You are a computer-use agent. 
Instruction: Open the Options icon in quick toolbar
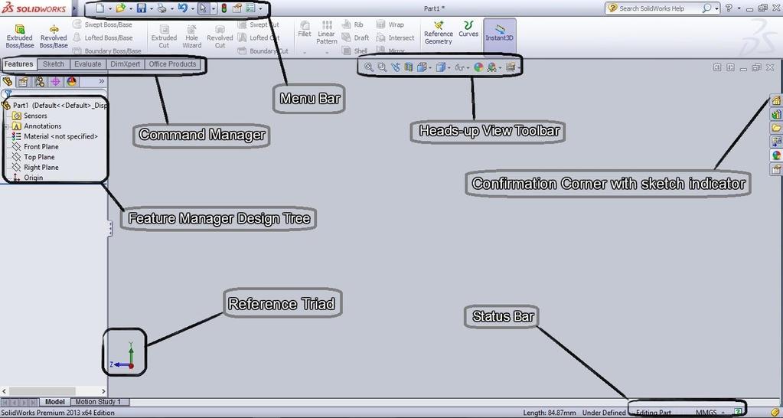tap(250, 8)
